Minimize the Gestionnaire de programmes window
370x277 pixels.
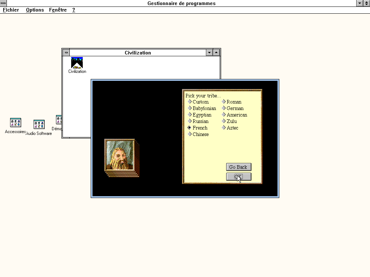(360, 3)
